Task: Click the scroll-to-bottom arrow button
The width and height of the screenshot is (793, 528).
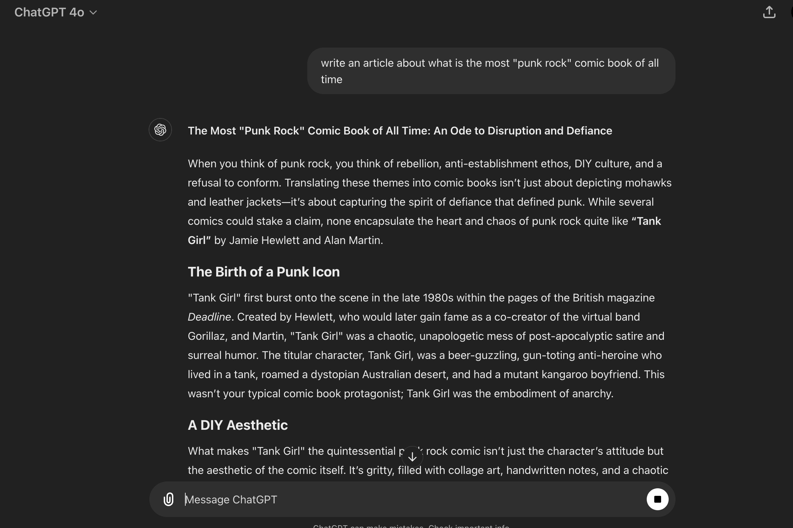Action: pyautogui.click(x=412, y=457)
